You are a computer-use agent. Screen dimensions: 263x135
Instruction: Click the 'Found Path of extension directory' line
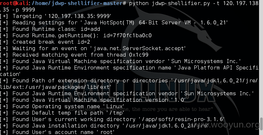coord(129,81)
